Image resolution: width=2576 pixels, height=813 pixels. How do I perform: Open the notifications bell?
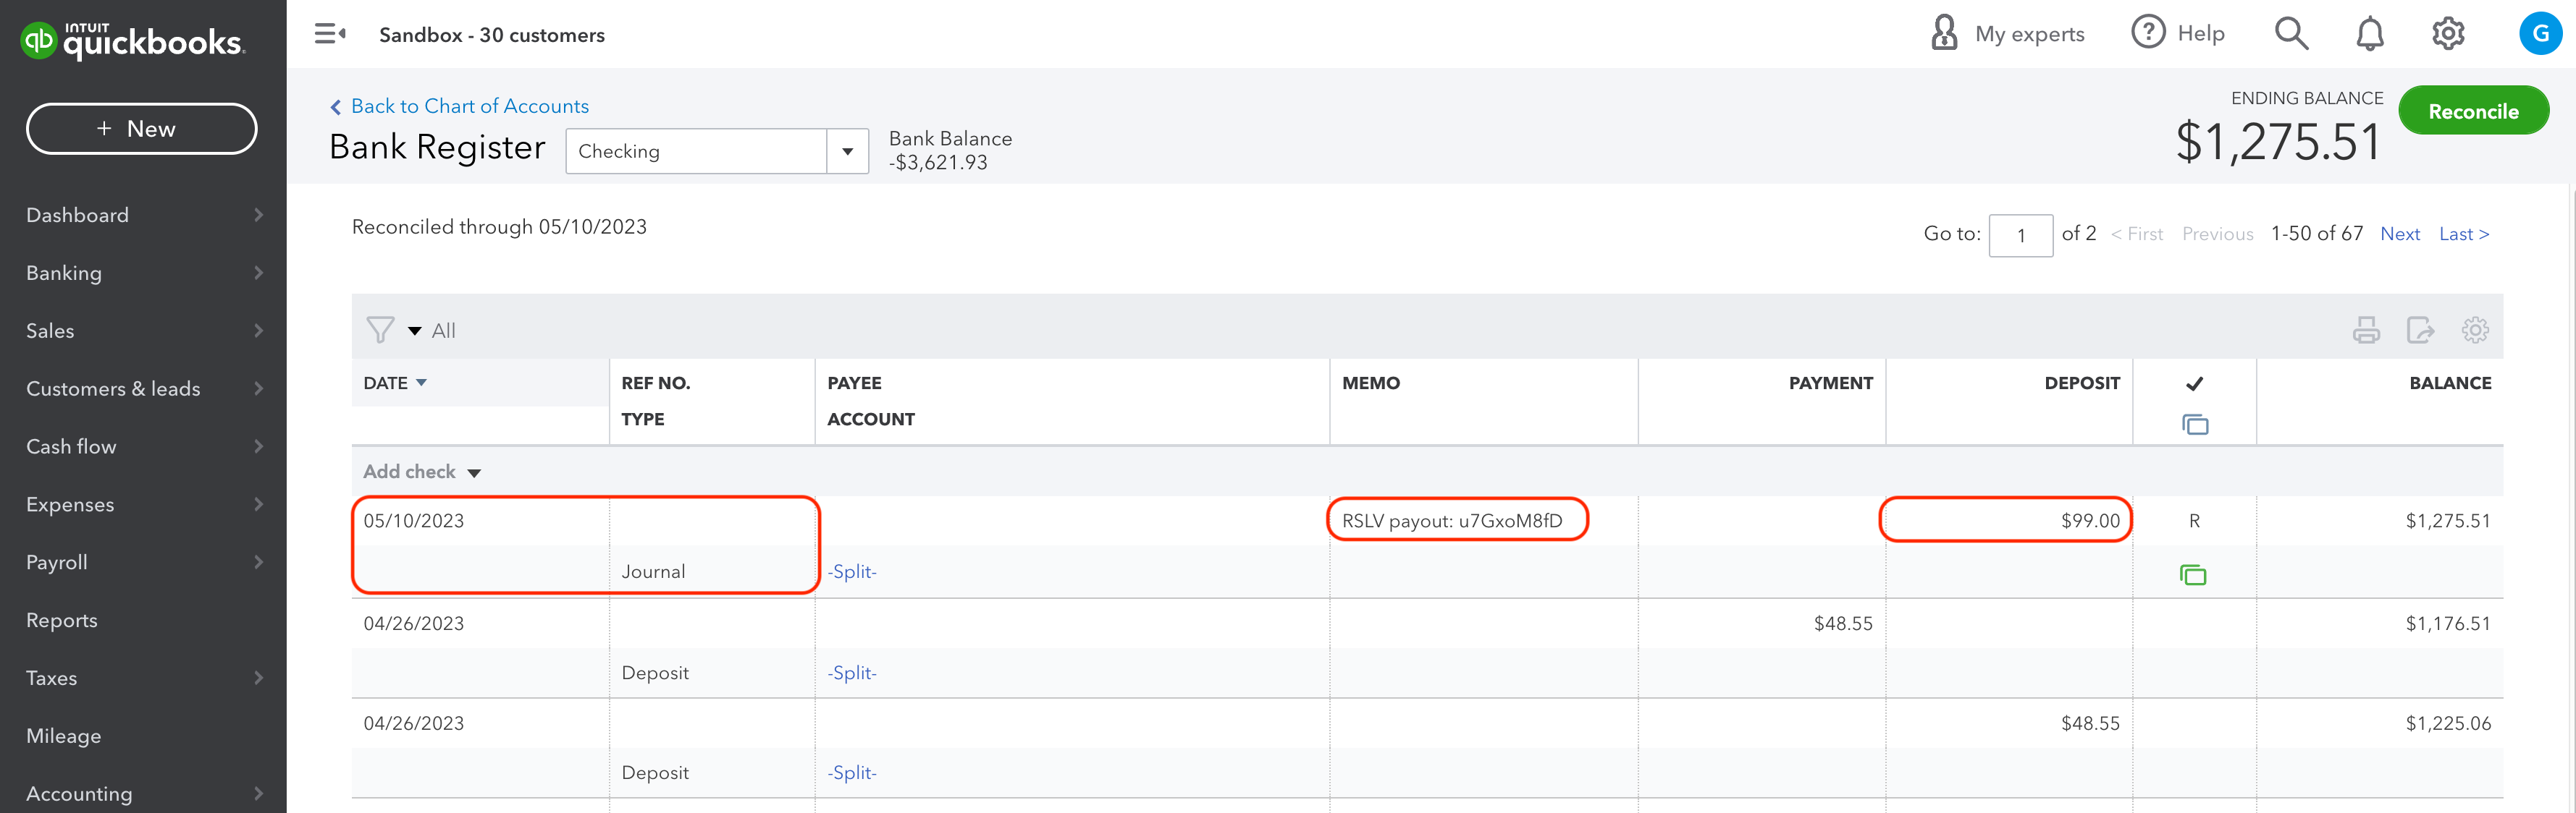(2369, 34)
